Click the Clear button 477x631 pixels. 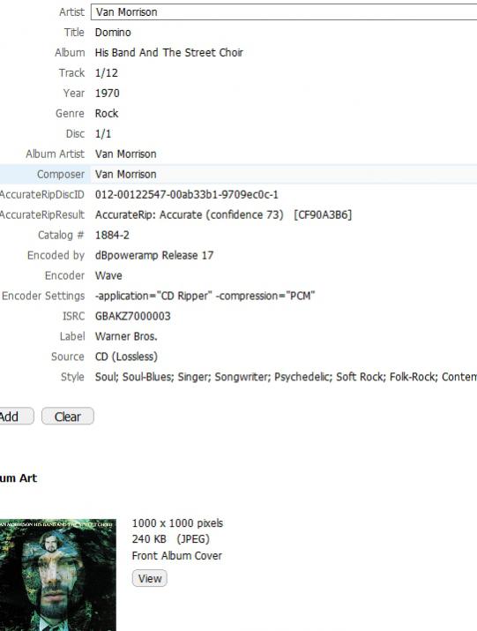point(68,417)
